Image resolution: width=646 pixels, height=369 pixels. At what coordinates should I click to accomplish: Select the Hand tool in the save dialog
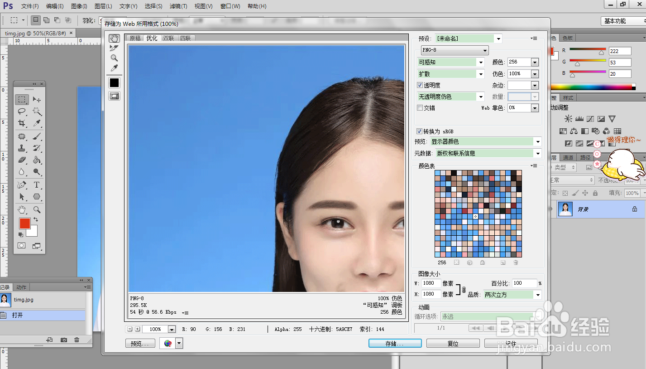(114, 38)
